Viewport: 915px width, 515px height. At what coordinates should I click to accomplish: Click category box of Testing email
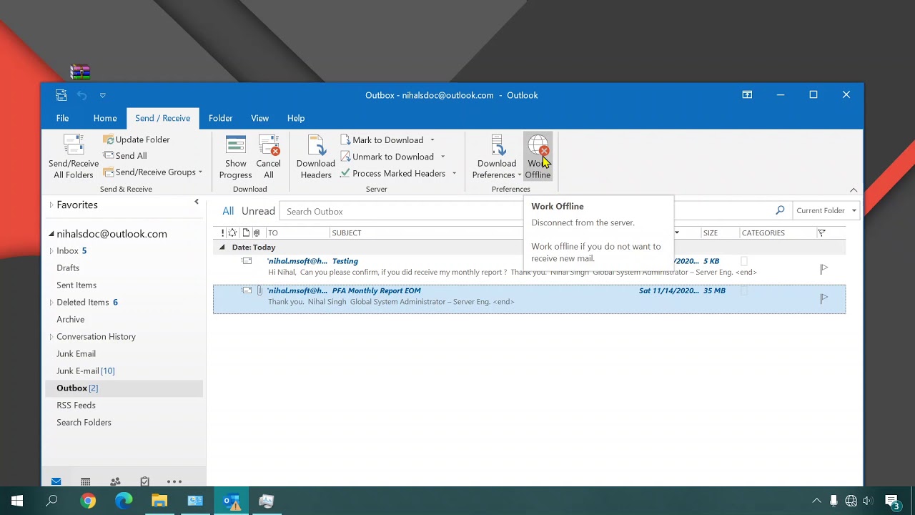point(744,262)
